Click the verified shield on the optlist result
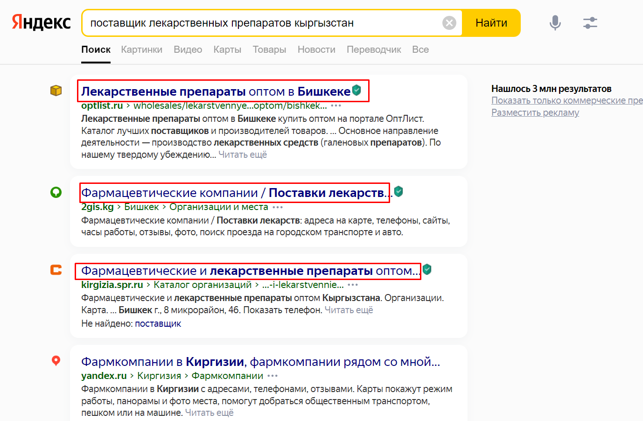This screenshot has height=421, width=643. (356, 90)
